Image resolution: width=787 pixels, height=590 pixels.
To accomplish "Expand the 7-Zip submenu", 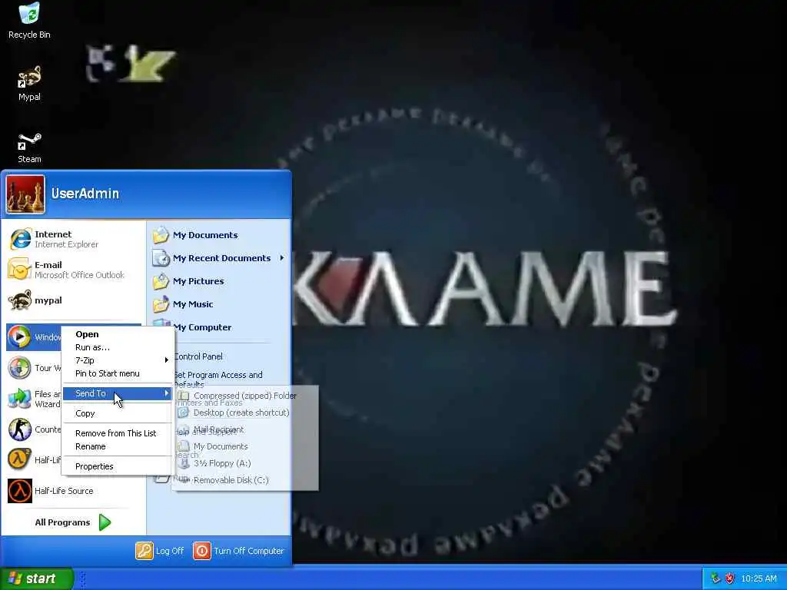I will 117,360.
